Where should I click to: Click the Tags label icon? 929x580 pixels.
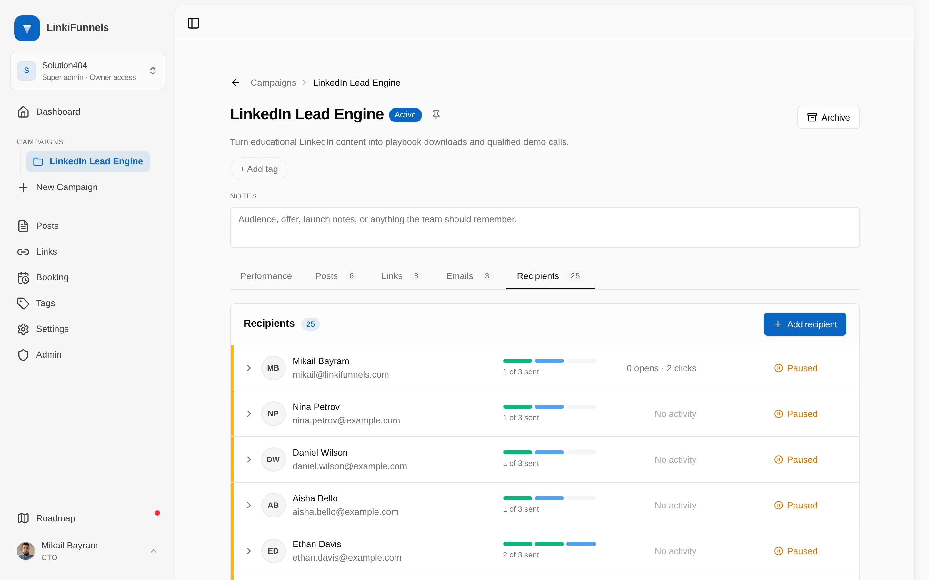(x=23, y=303)
